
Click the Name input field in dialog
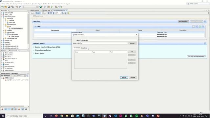(x=109, y=40)
